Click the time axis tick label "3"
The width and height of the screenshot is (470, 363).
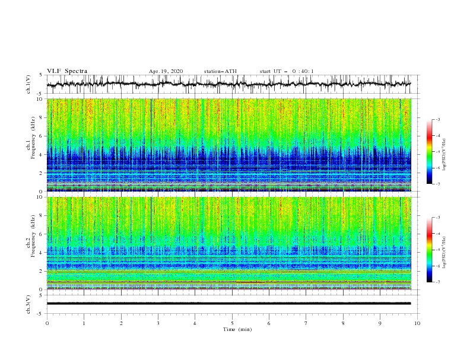[x=158, y=323]
